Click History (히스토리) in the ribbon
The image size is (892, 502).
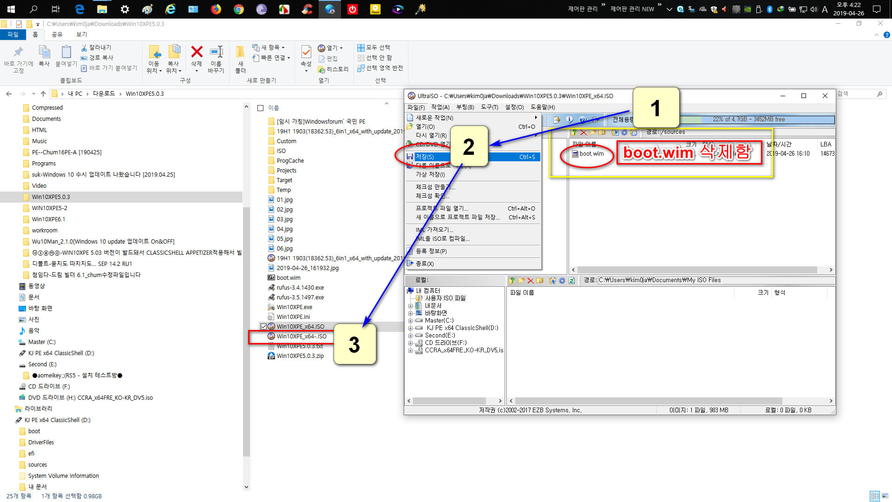click(x=333, y=69)
